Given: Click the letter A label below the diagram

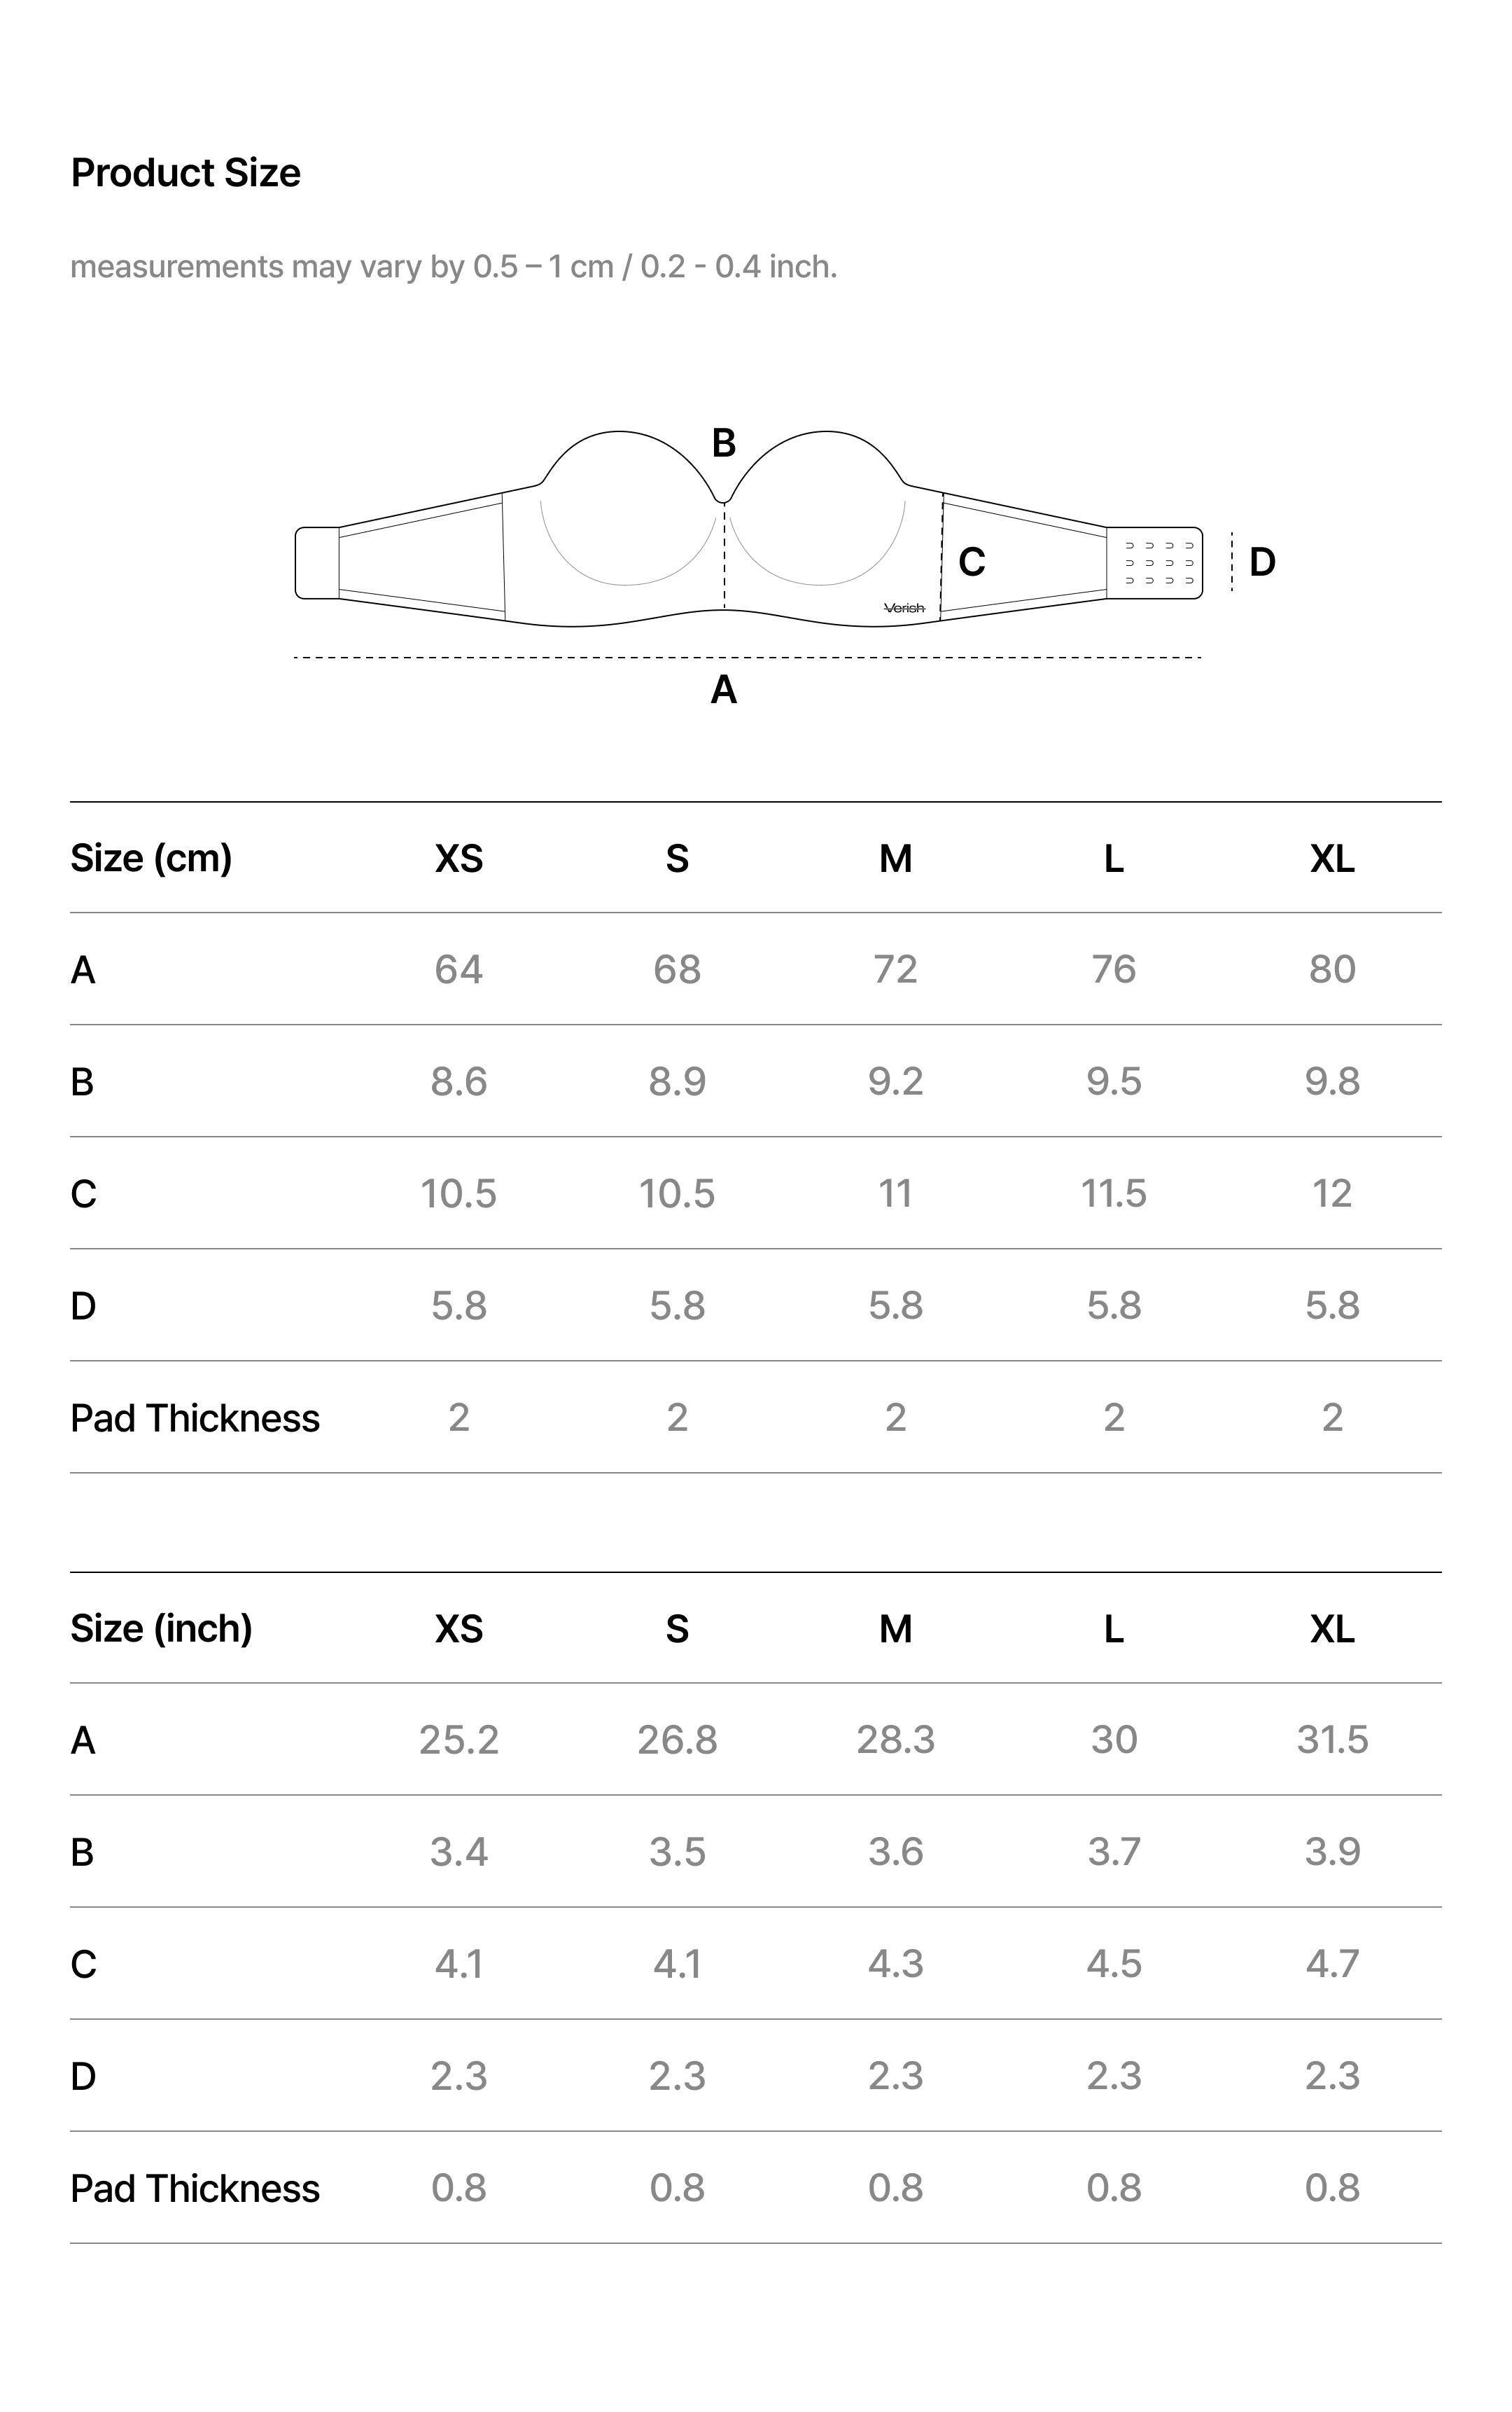Looking at the screenshot, I should (x=723, y=691).
